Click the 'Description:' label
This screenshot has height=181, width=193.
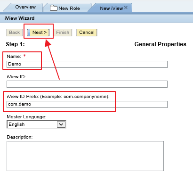point(20,137)
